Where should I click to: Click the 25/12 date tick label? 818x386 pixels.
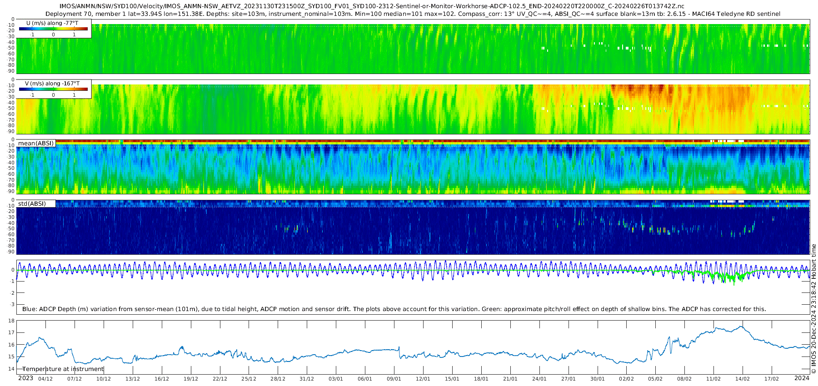[249, 379]
